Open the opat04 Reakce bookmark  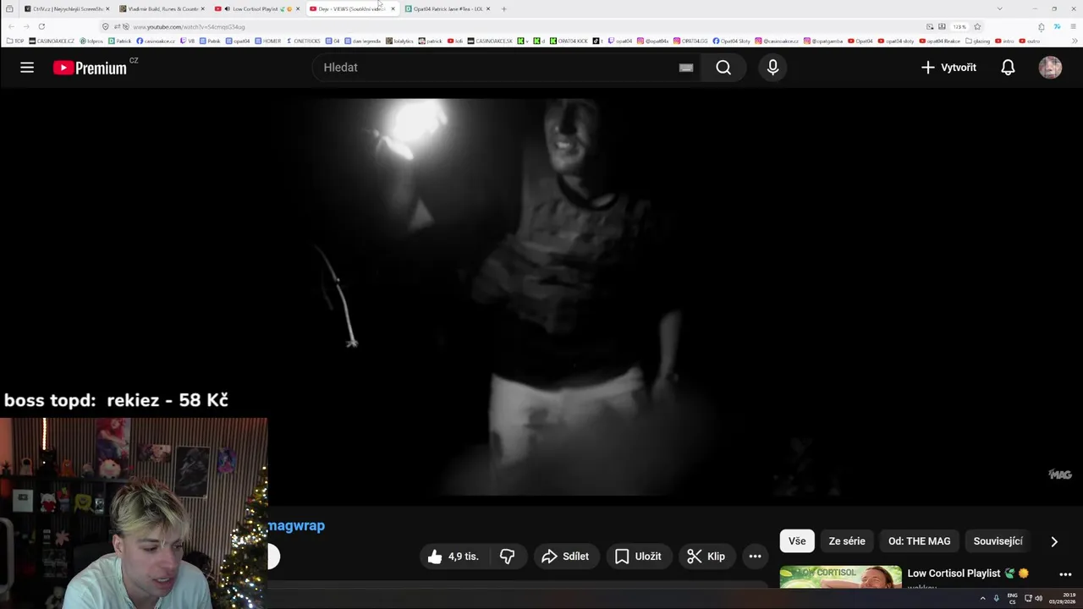click(940, 41)
